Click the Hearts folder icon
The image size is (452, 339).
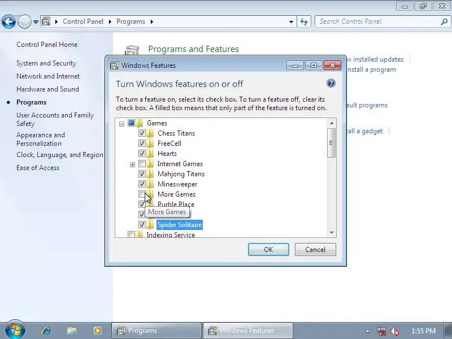click(x=150, y=153)
